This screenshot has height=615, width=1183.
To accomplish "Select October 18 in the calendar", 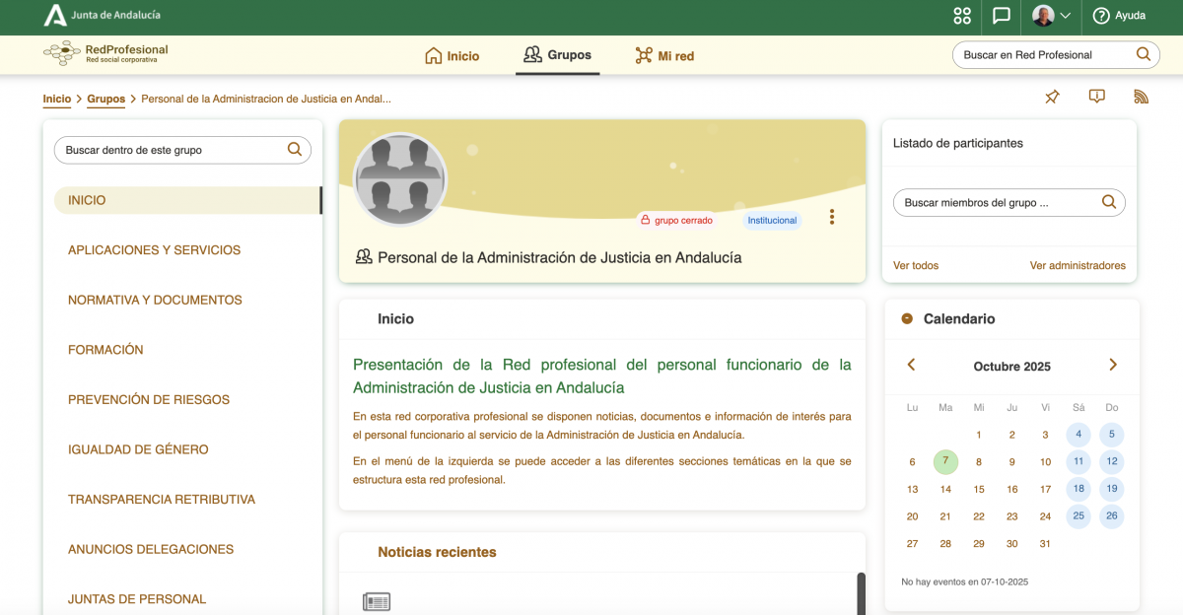I will tap(1079, 489).
